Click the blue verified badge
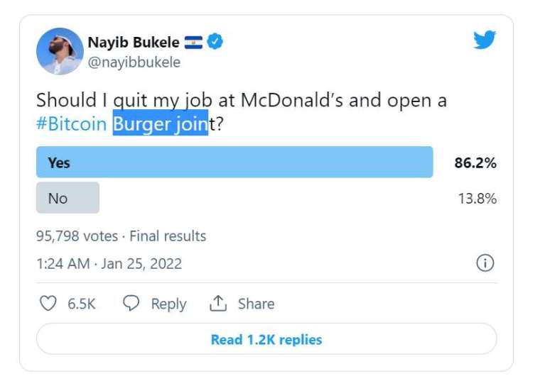 click(x=215, y=41)
